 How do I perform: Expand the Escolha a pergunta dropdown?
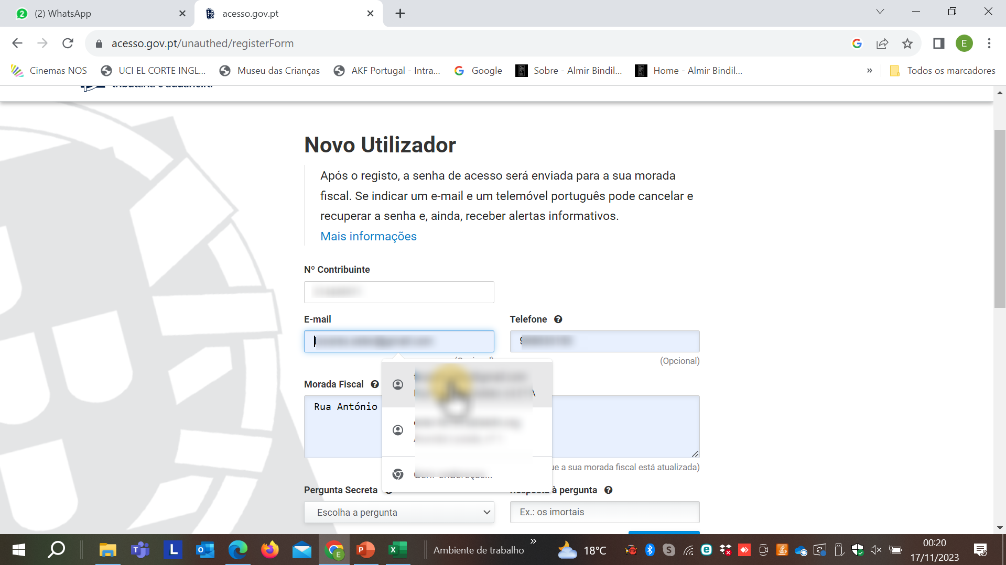[399, 512]
